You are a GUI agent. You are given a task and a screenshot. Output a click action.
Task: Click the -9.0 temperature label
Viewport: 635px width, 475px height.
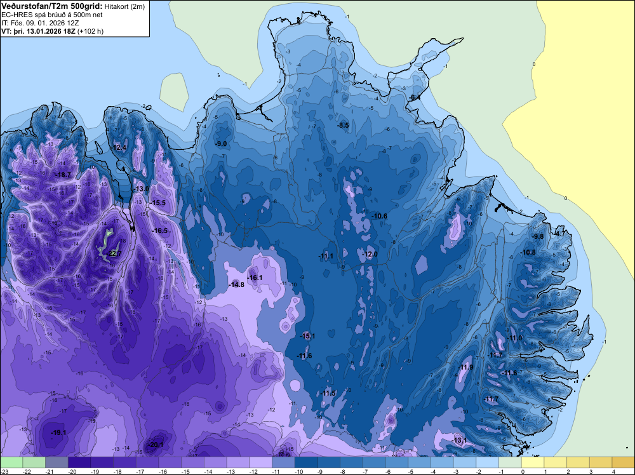tap(221, 144)
